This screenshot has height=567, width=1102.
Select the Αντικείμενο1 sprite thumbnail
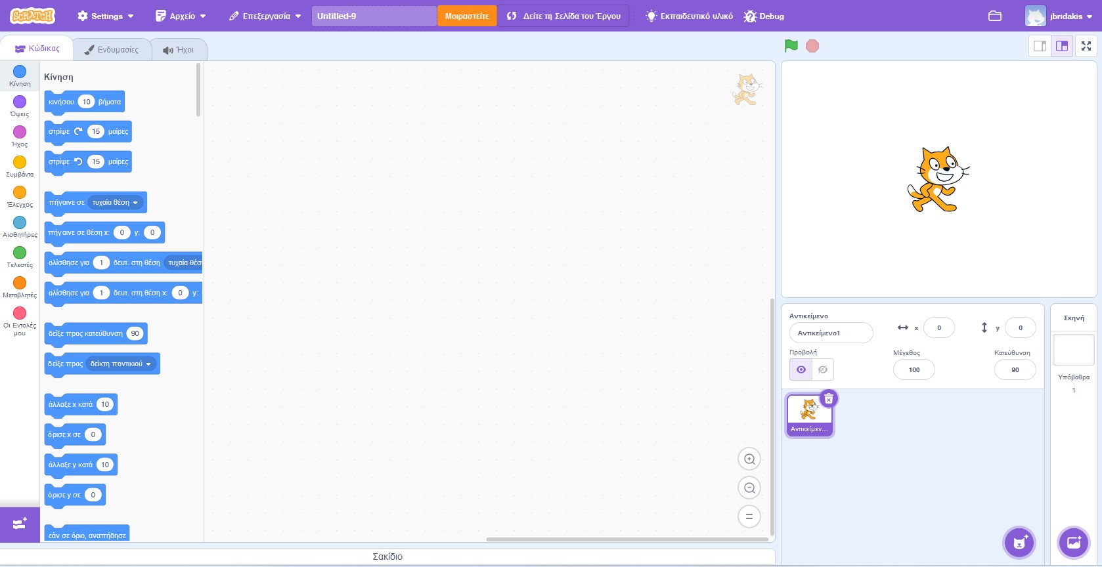click(x=809, y=415)
